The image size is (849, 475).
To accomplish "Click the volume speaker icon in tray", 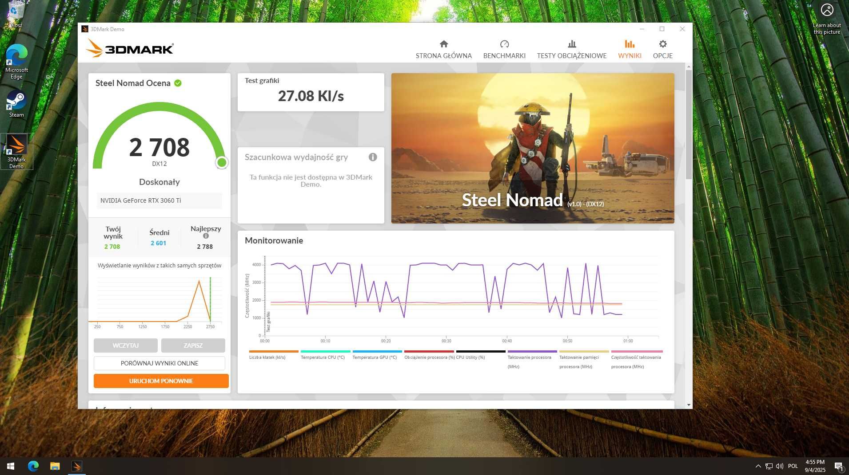I will 780,466.
